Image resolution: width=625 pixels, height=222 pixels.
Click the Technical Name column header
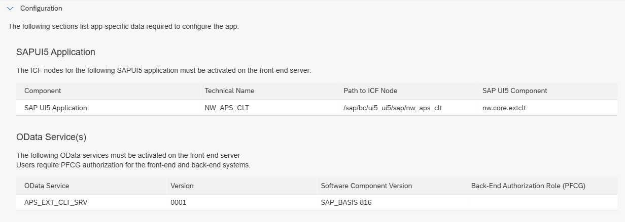[229, 91]
